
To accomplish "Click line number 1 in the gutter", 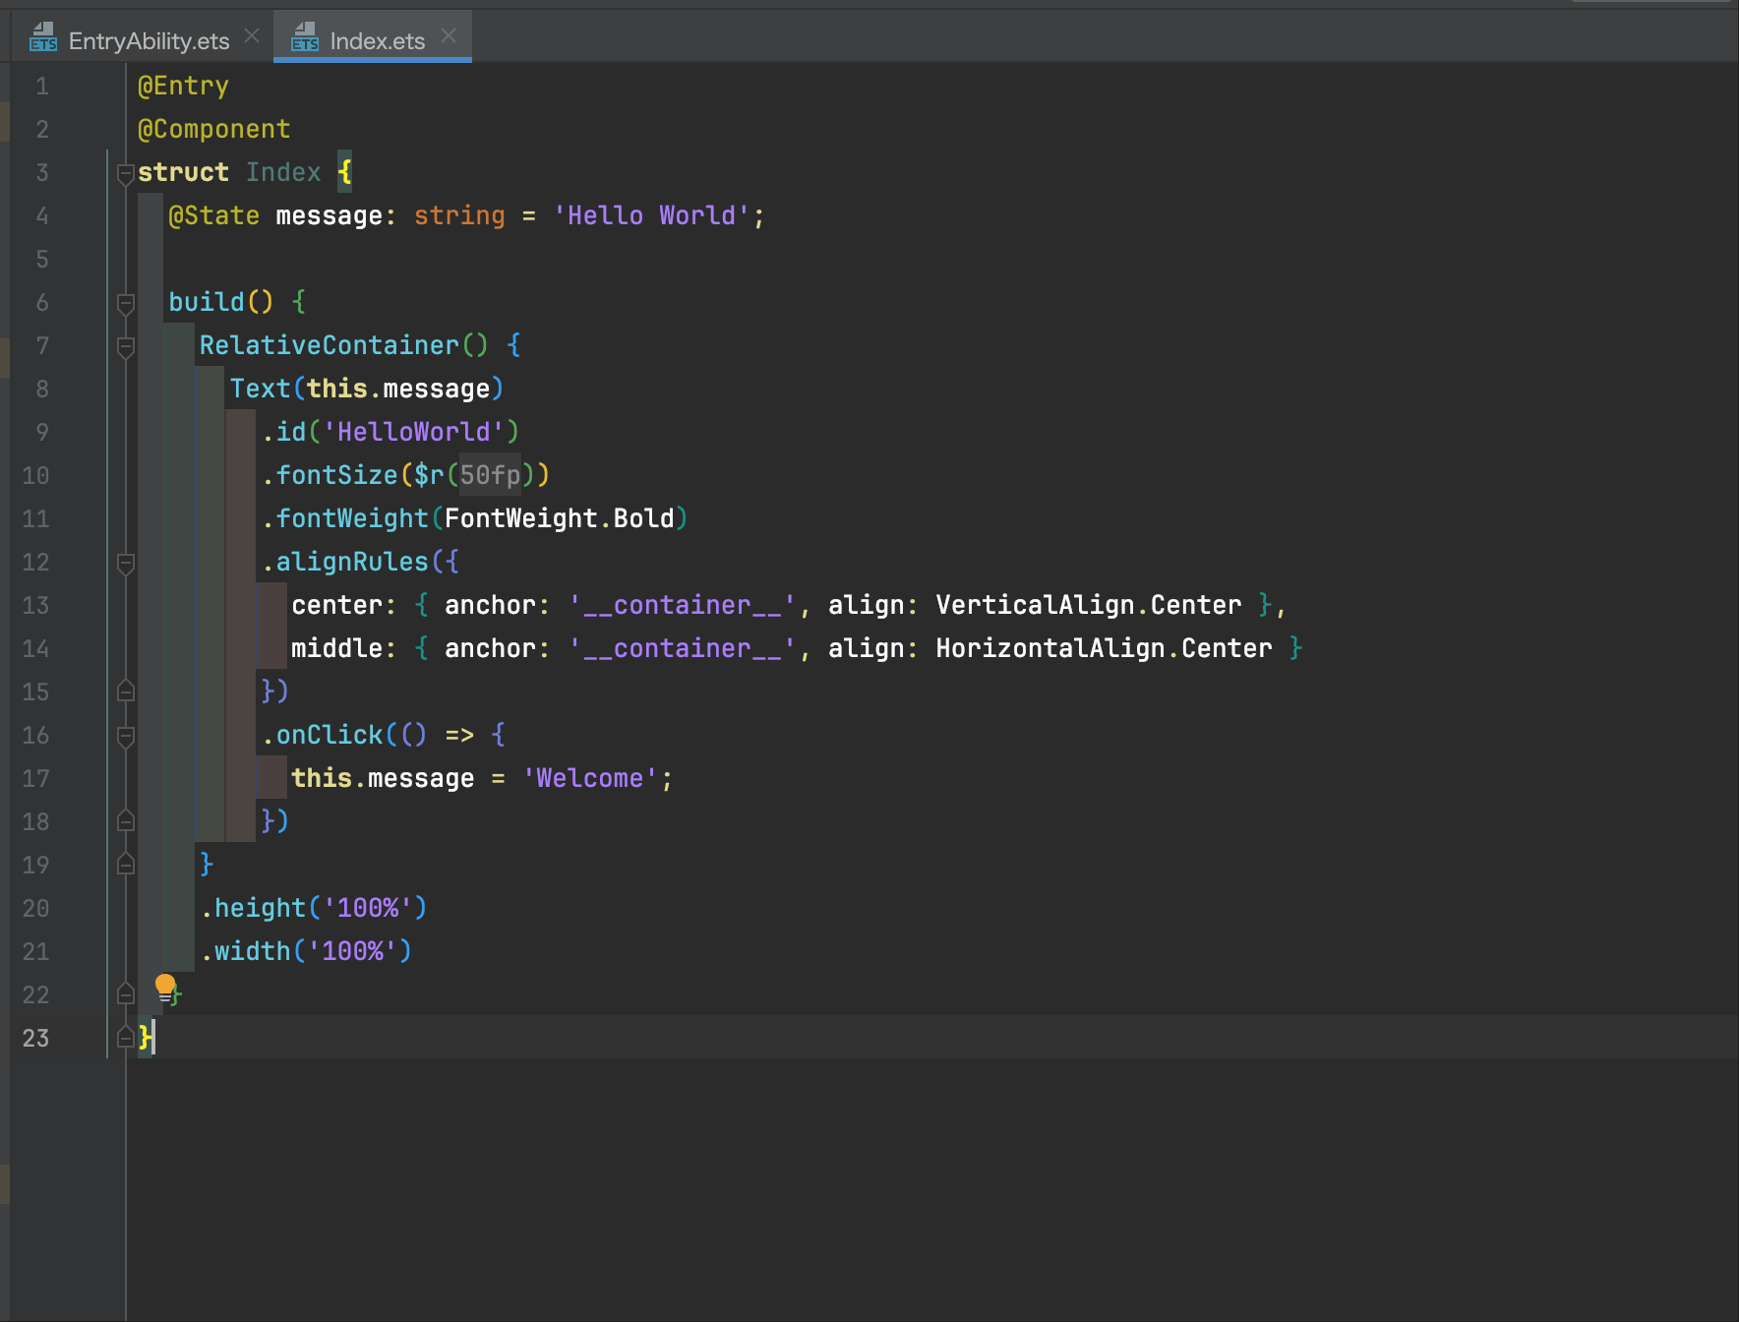I will [42, 87].
